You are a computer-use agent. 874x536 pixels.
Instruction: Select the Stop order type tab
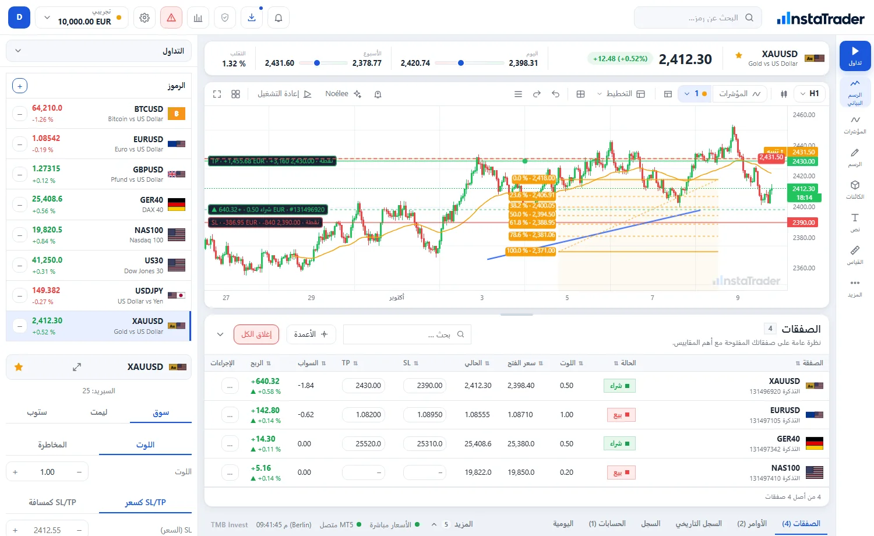37,412
